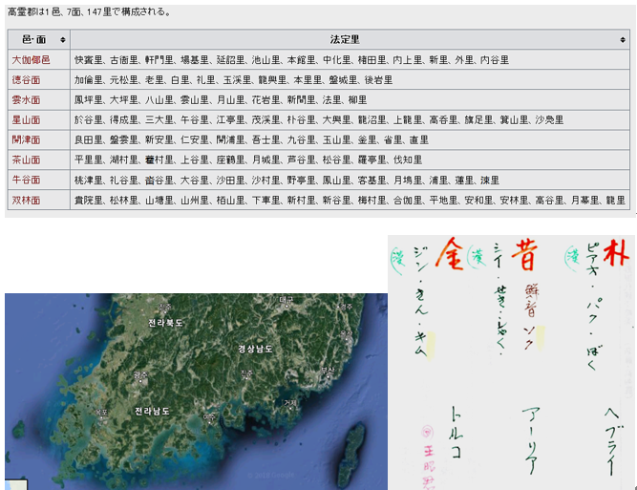The width and height of the screenshot is (637, 490).
Task: Click the cell beginning 於谷里、得成里
Action: pos(350,120)
